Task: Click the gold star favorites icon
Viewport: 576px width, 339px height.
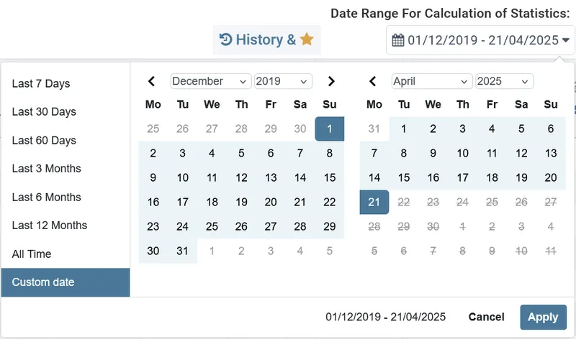Action: [307, 40]
